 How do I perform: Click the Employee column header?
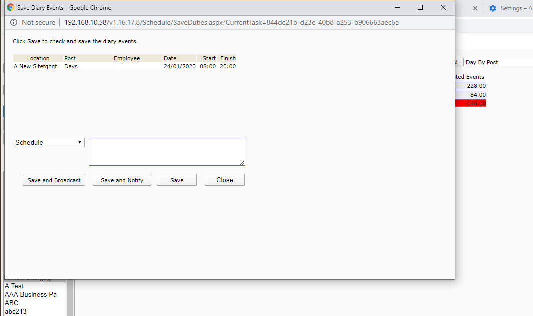pos(127,58)
